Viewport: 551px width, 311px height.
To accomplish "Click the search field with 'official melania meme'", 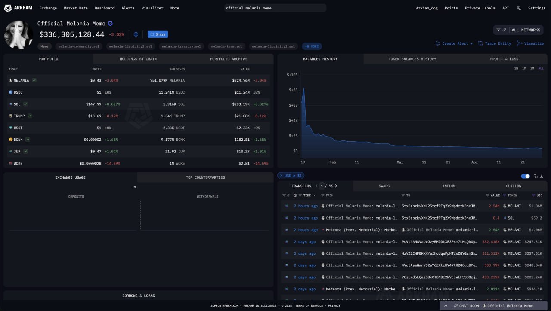I will click(x=275, y=8).
